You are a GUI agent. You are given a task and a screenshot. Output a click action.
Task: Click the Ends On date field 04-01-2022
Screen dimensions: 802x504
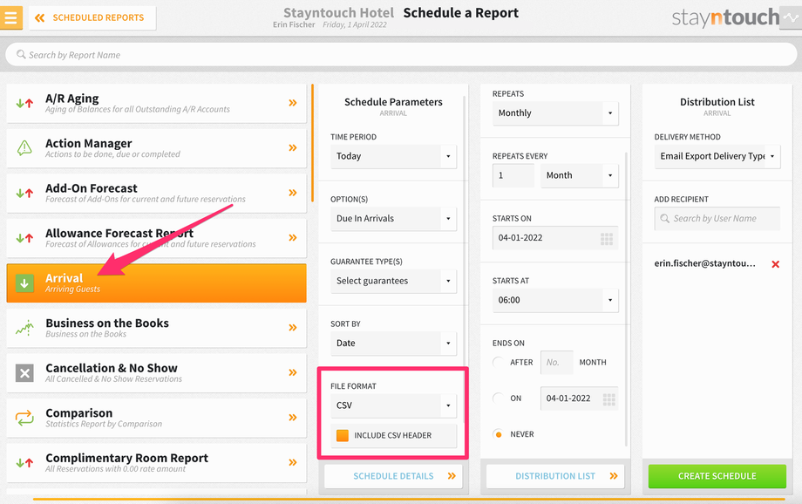(x=580, y=398)
